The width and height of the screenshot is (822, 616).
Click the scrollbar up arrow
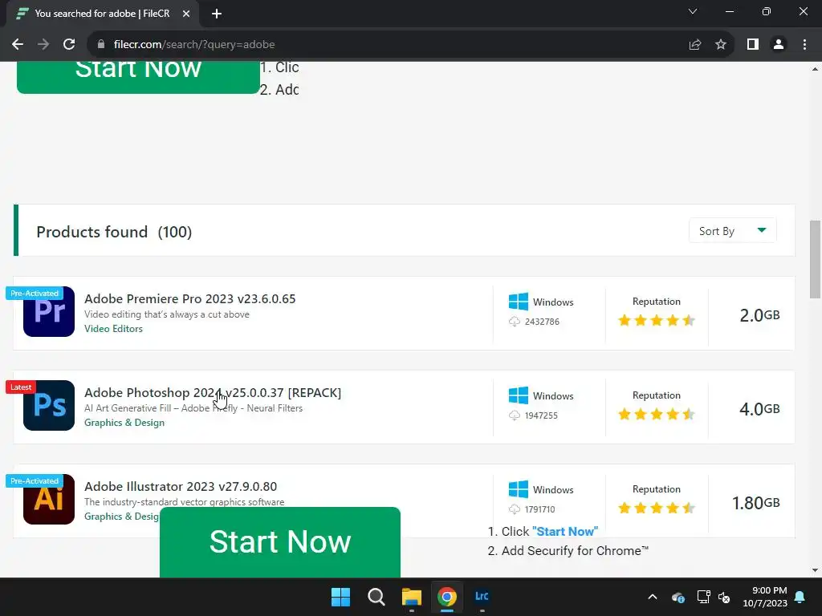(x=815, y=69)
